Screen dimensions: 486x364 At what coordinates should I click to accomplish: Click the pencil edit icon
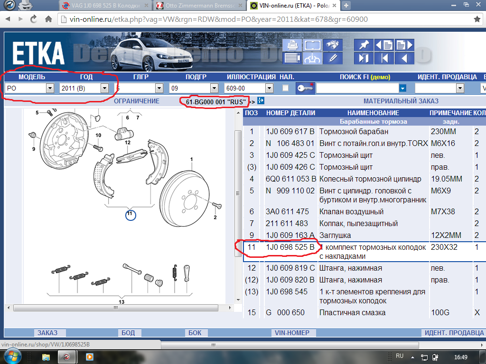[333, 58]
